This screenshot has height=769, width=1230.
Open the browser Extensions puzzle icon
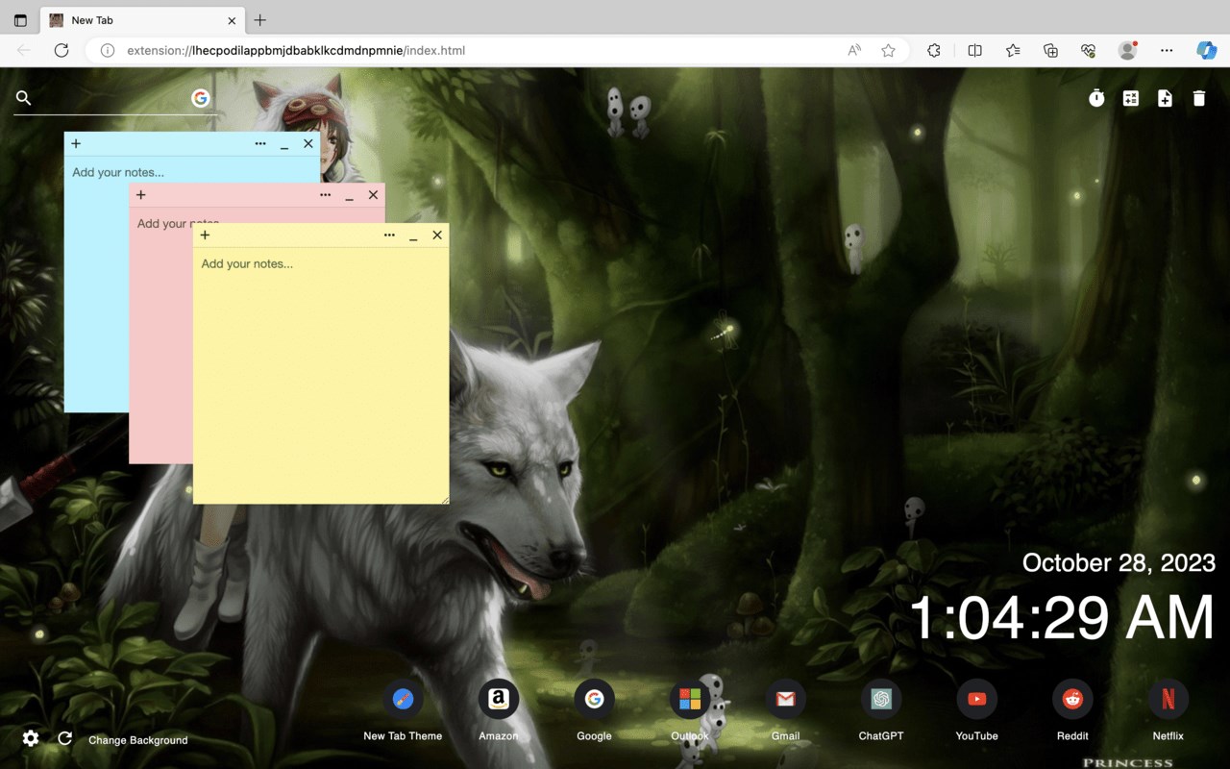coord(934,50)
